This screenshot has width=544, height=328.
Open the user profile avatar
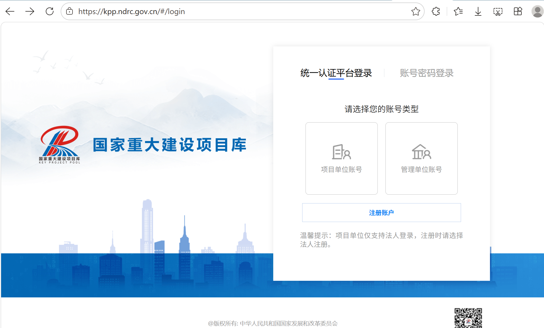[x=537, y=11]
